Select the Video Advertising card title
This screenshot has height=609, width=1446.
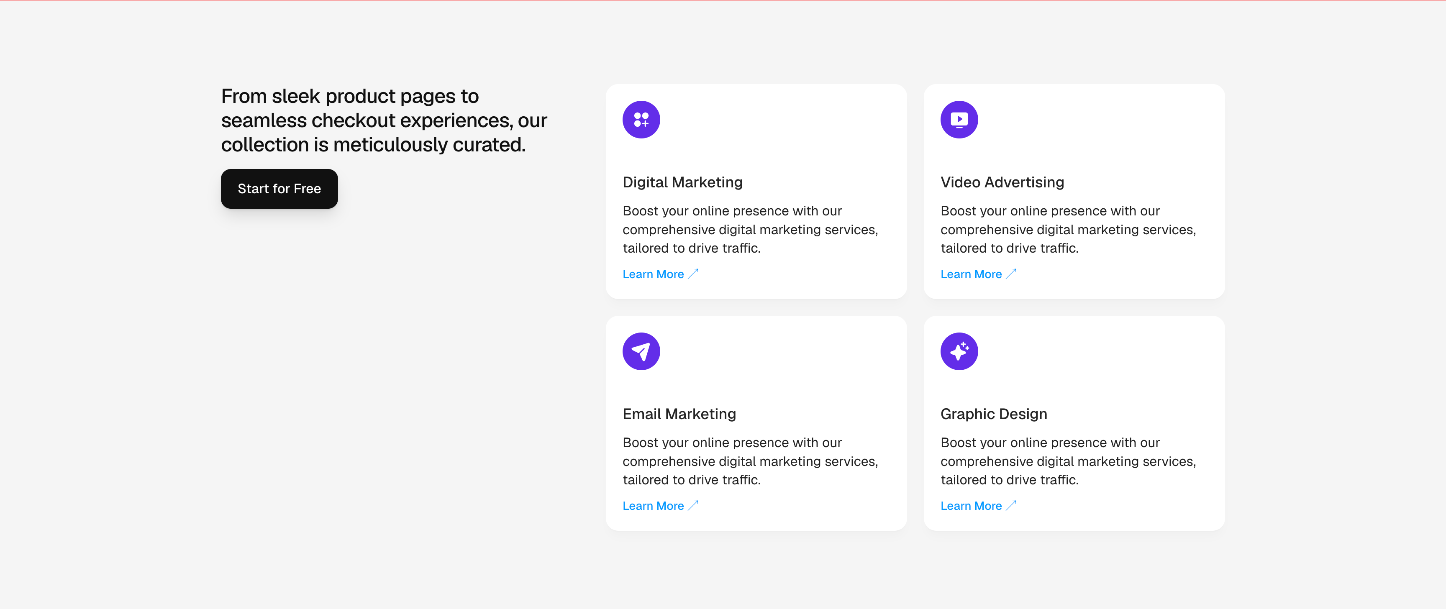tap(1002, 182)
